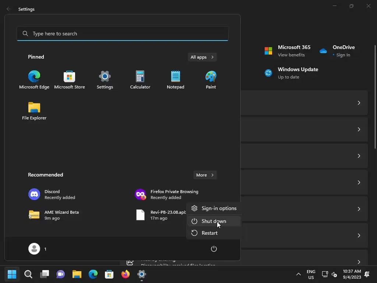Open Windows Update status in Settings

point(292,73)
